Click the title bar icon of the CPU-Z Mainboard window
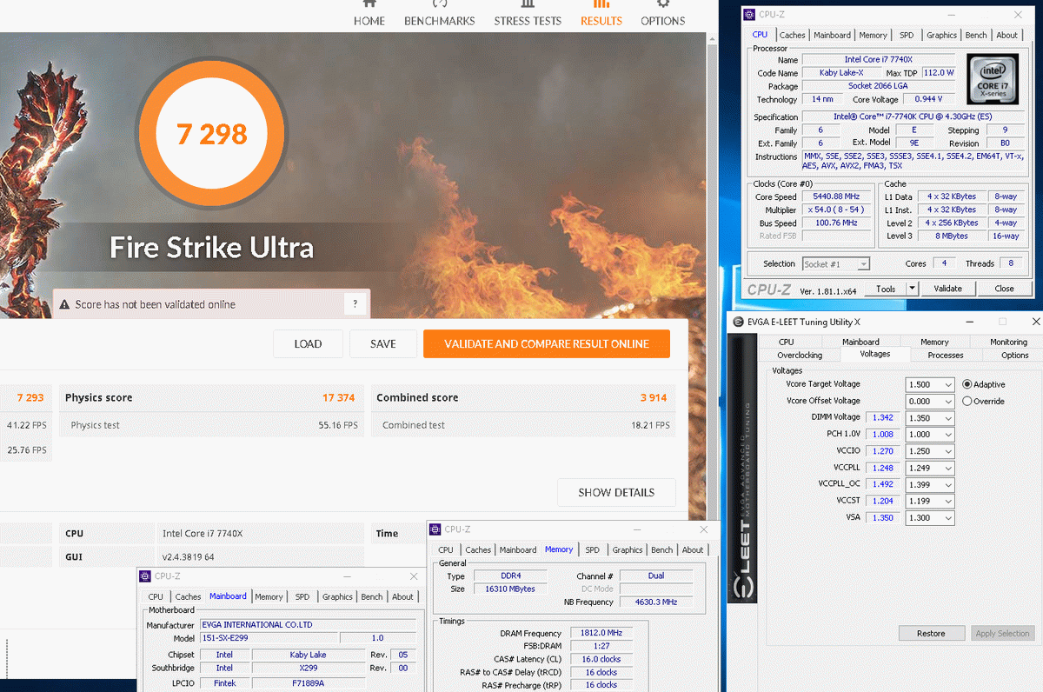Image resolution: width=1043 pixels, height=692 pixels. tap(146, 576)
